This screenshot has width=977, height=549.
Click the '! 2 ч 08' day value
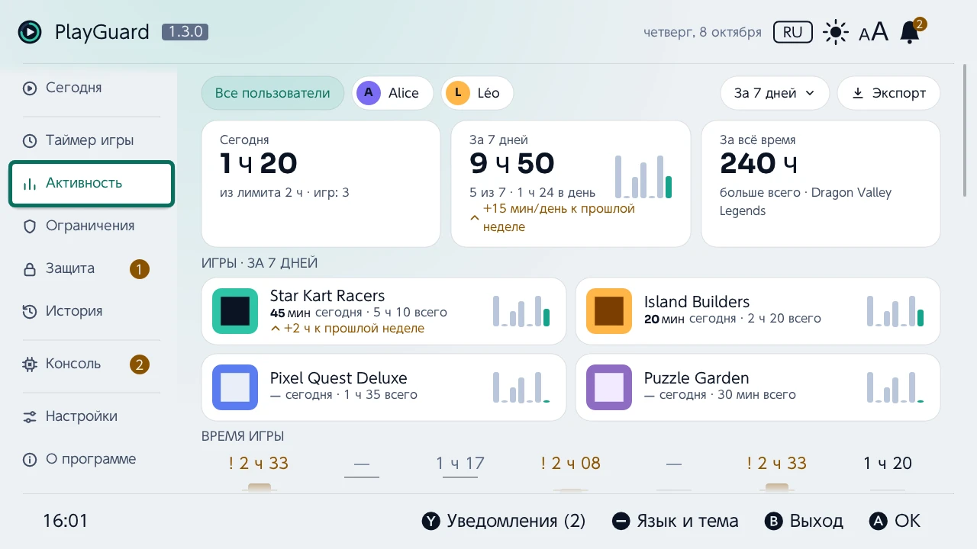point(570,464)
